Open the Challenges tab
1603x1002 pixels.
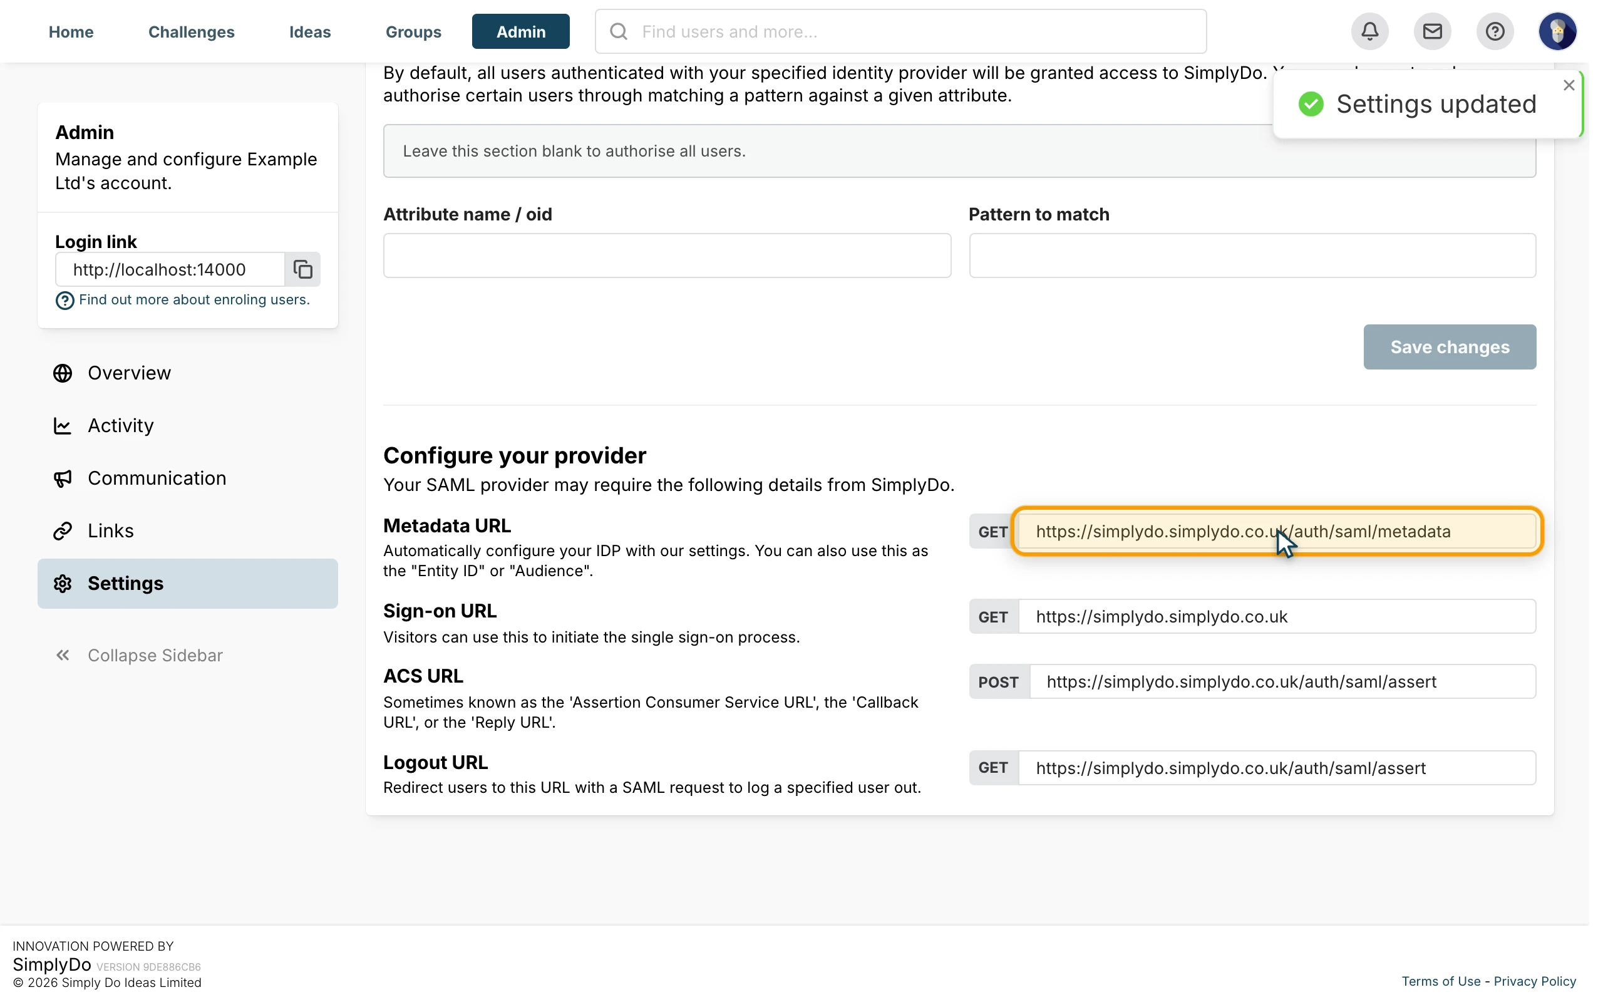pyautogui.click(x=192, y=31)
